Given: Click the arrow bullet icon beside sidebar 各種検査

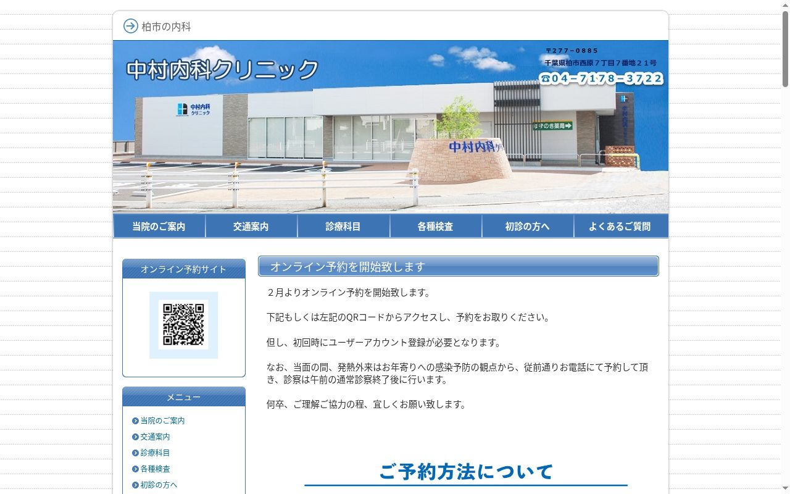Looking at the screenshot, I should [x=135, y=469].
